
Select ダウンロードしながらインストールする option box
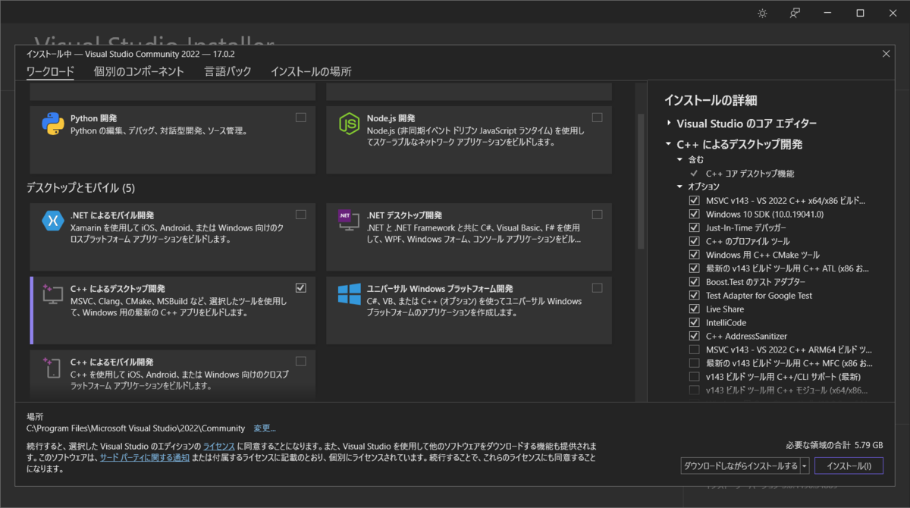click(740, 466)
